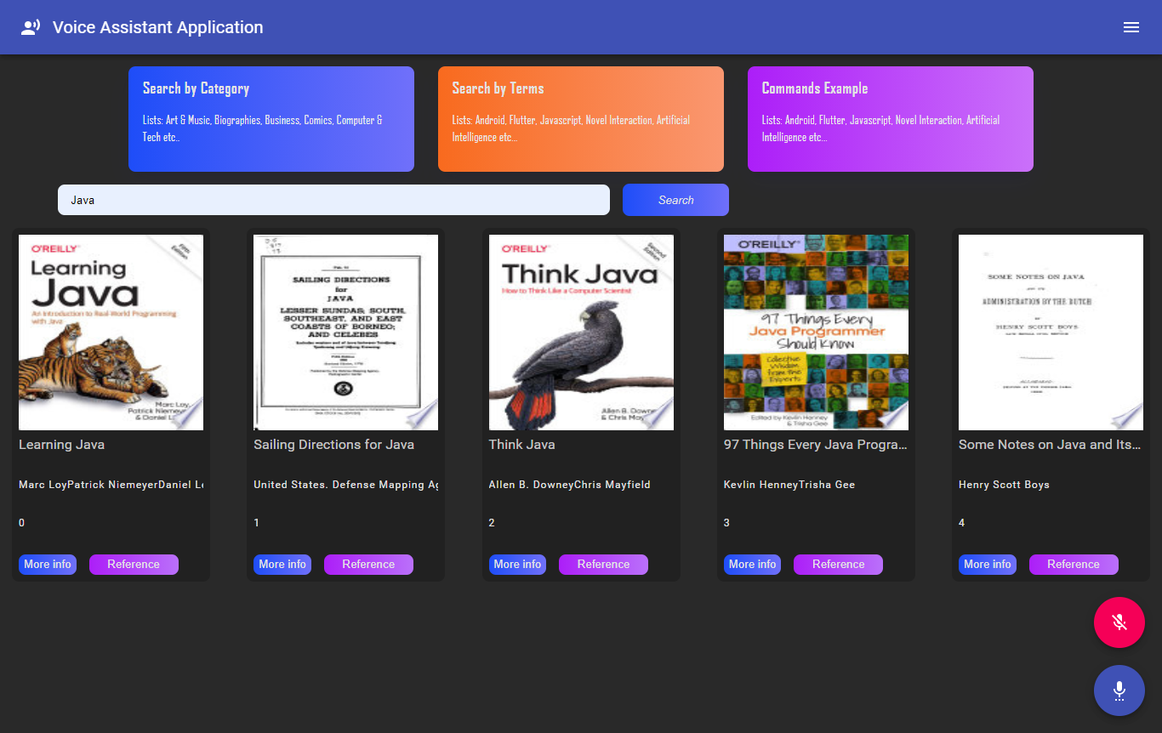This screenshot has width=1162, height=733.
Task: Click author text "Allen B. DowneyChris Mayfield"
Action: (569, 485)
